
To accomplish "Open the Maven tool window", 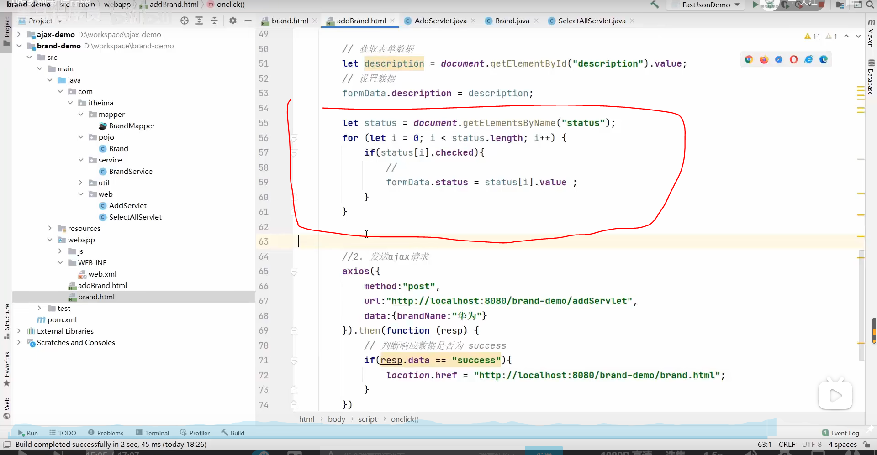I will point(871,33).
